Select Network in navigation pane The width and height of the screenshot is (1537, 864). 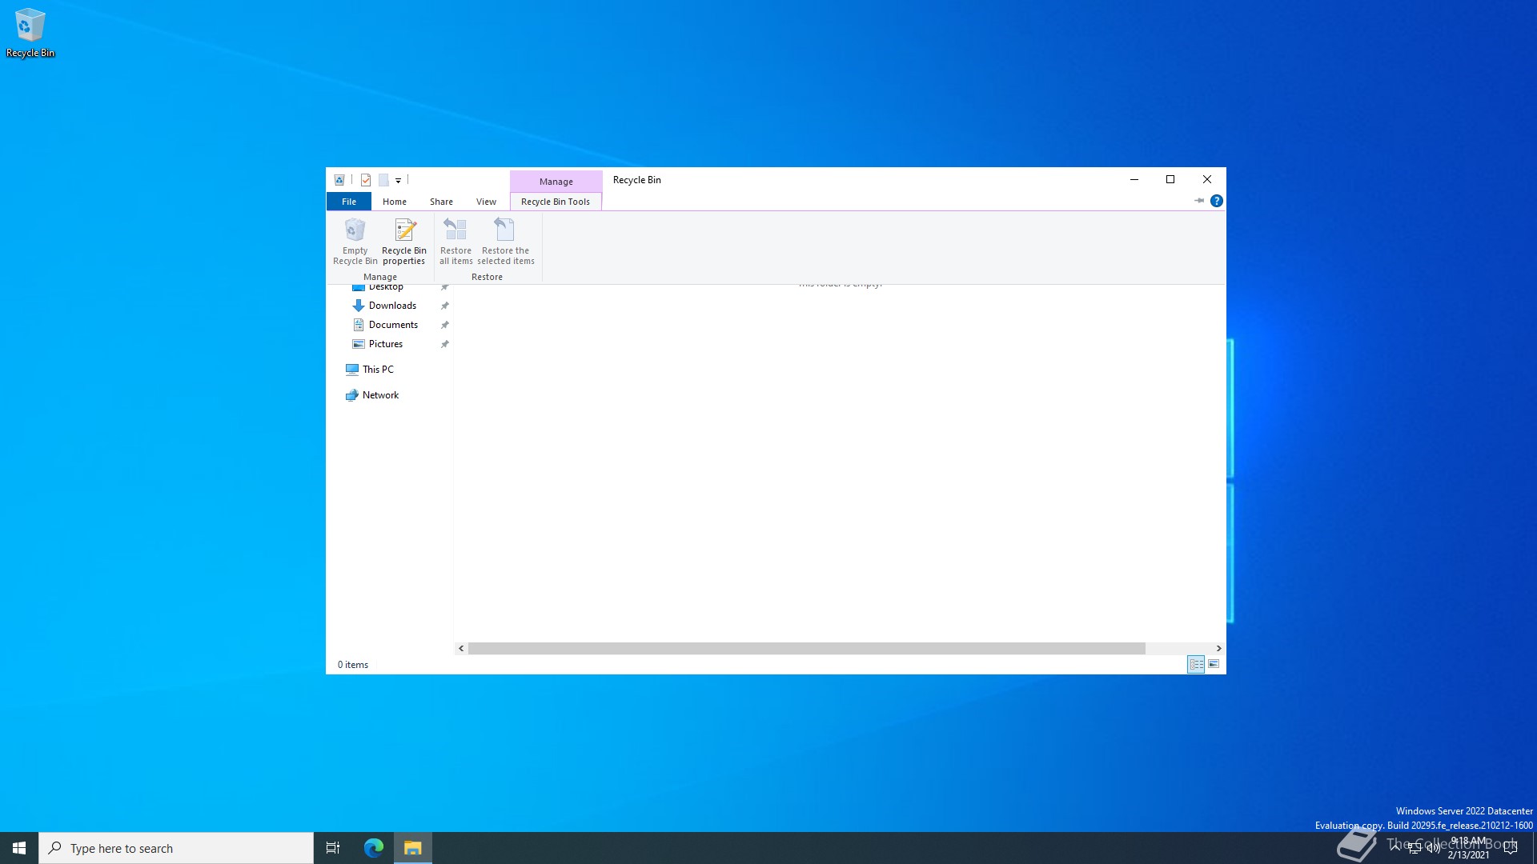coord(380,395)
